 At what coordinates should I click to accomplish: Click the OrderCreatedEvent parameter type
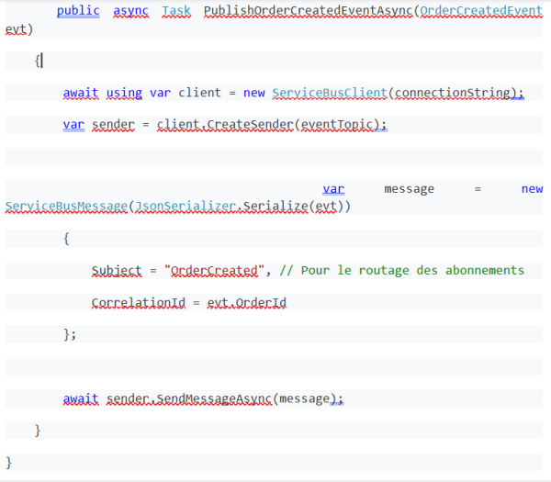coord(480,11)
